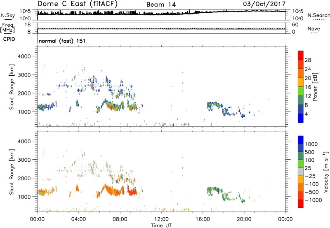Click the Power colorbar tick label '12'
The image size is (330, 228).
[308, 96]
